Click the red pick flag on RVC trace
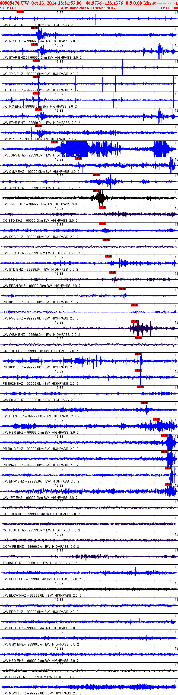This screenshot has width=178, height=695. tap(134, 305)
